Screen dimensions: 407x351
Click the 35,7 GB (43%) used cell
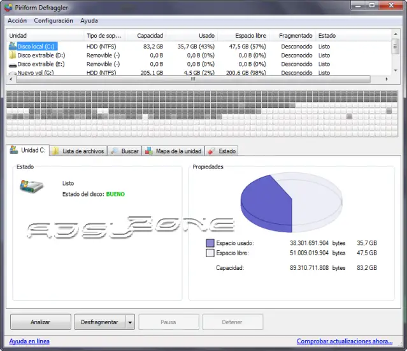[x=196, y=47]
